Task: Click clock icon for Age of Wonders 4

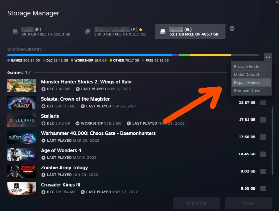Action: click(43, 158)
